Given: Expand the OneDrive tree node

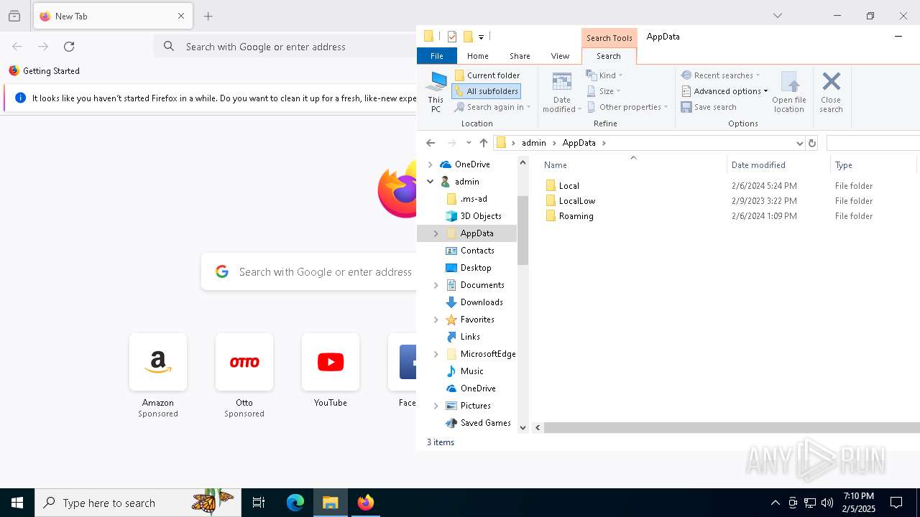Looking at the screenshot, I should 431,164.
